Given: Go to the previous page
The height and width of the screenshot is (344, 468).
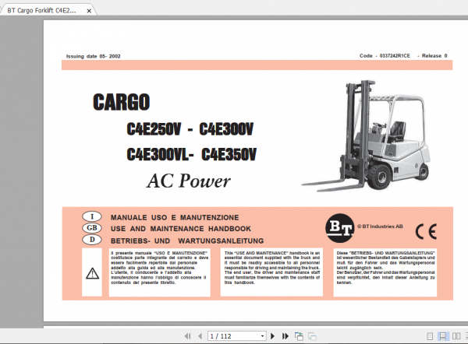Looking at the screenshot, I should (x=200, y=336).
